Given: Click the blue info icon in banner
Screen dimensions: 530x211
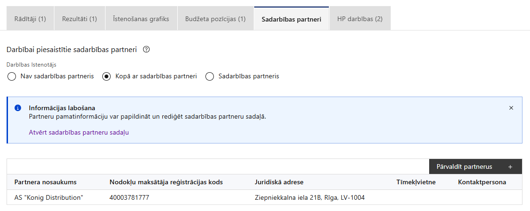Looking at the screenshot, I should pos(18,108).
